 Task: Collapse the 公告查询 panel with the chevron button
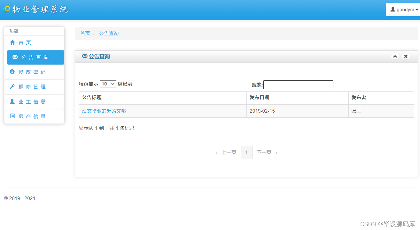click(x=395, y=56)
